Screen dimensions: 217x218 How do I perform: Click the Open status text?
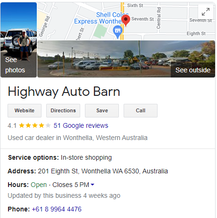tap(39, 185)
